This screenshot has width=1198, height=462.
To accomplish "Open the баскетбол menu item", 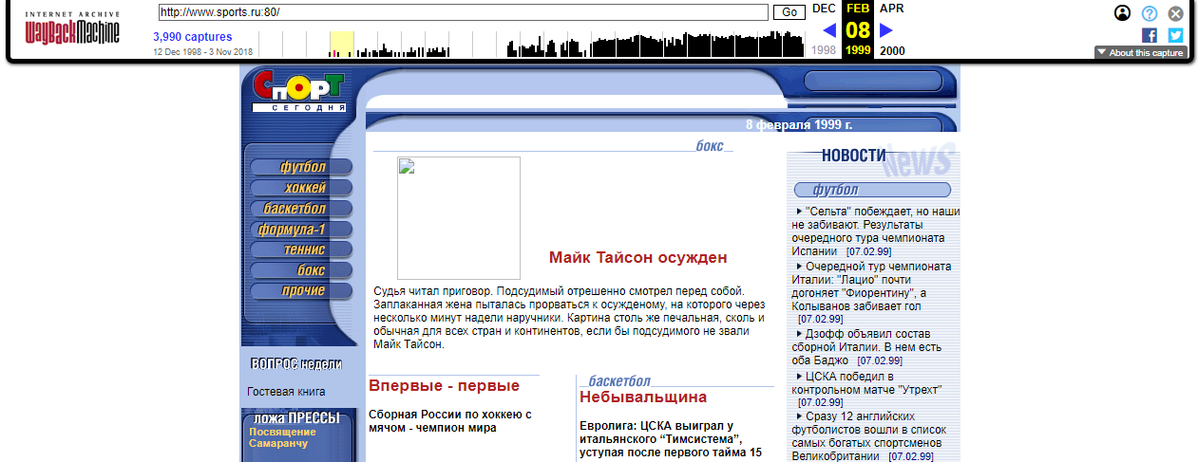I will coord(301,209).
